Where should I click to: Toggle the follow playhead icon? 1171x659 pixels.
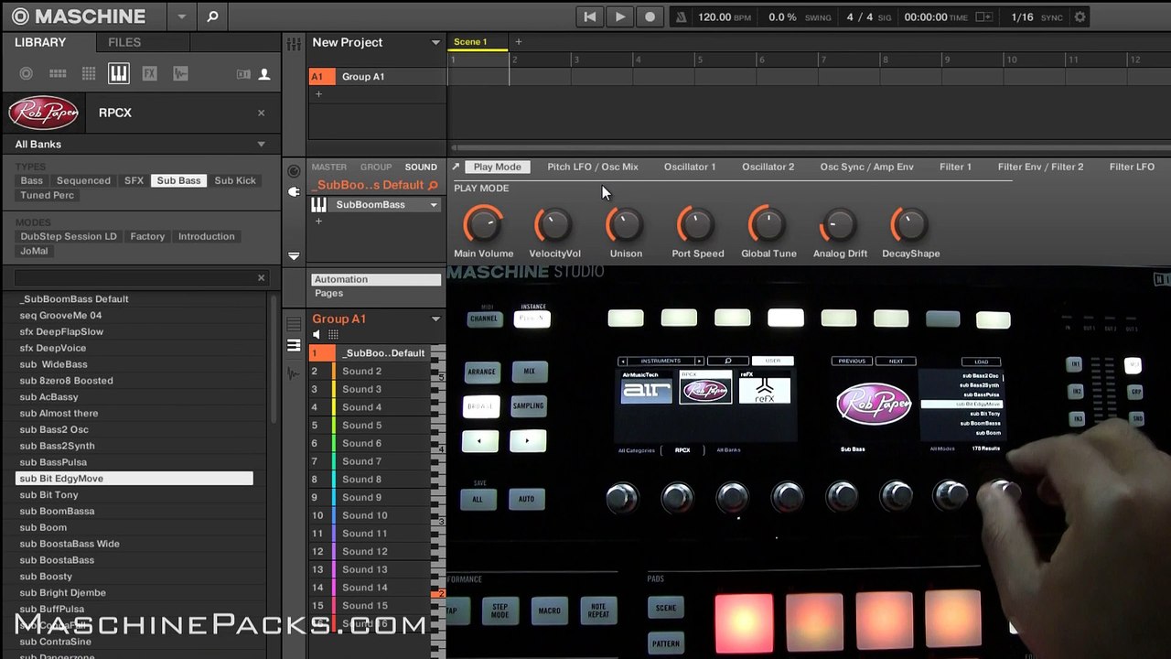pos(984,16)
